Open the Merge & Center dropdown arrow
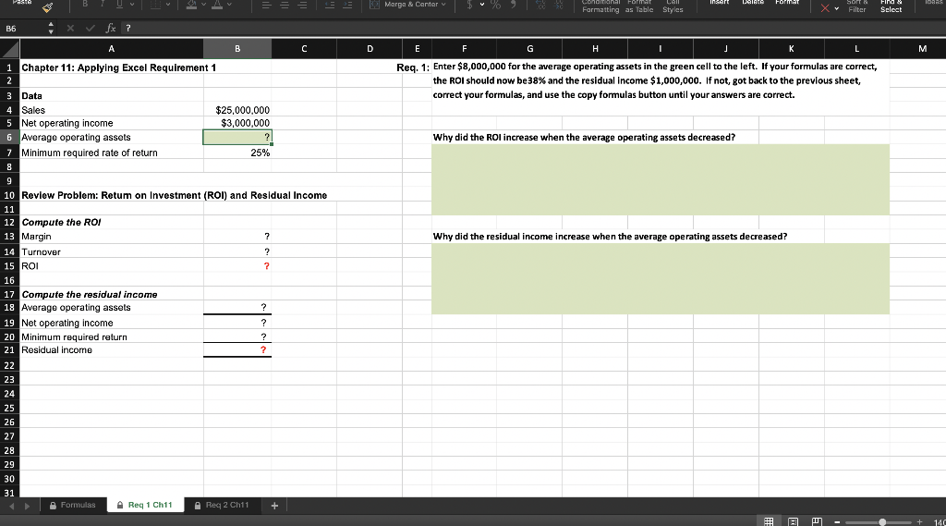Image resolution: width=946 pixels, height=526 pixels. tap(443, 5)
